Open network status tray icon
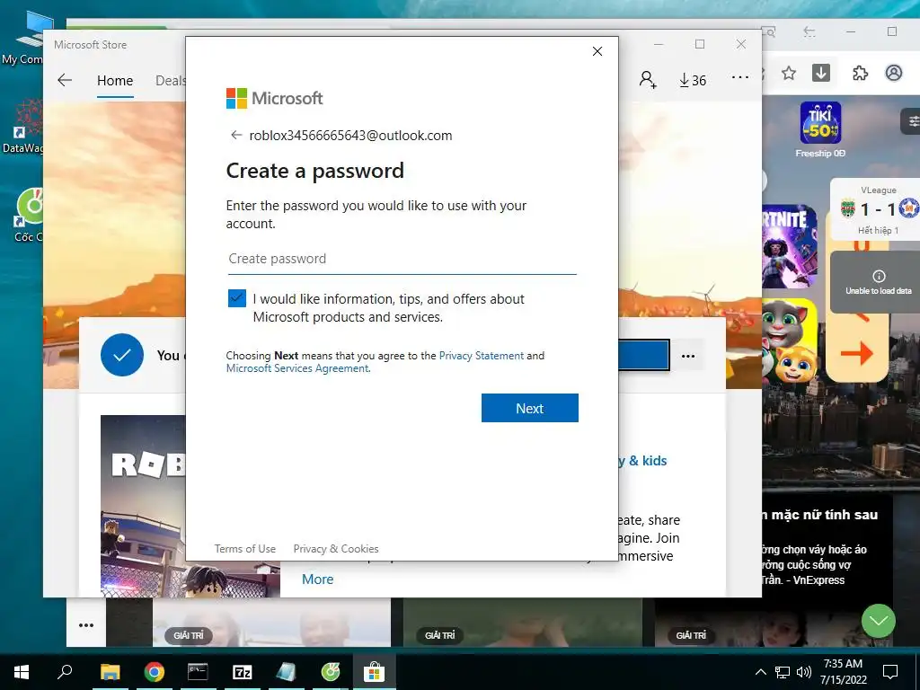Image resolution: width=920 pixels, height=690 pixels. 783,672
